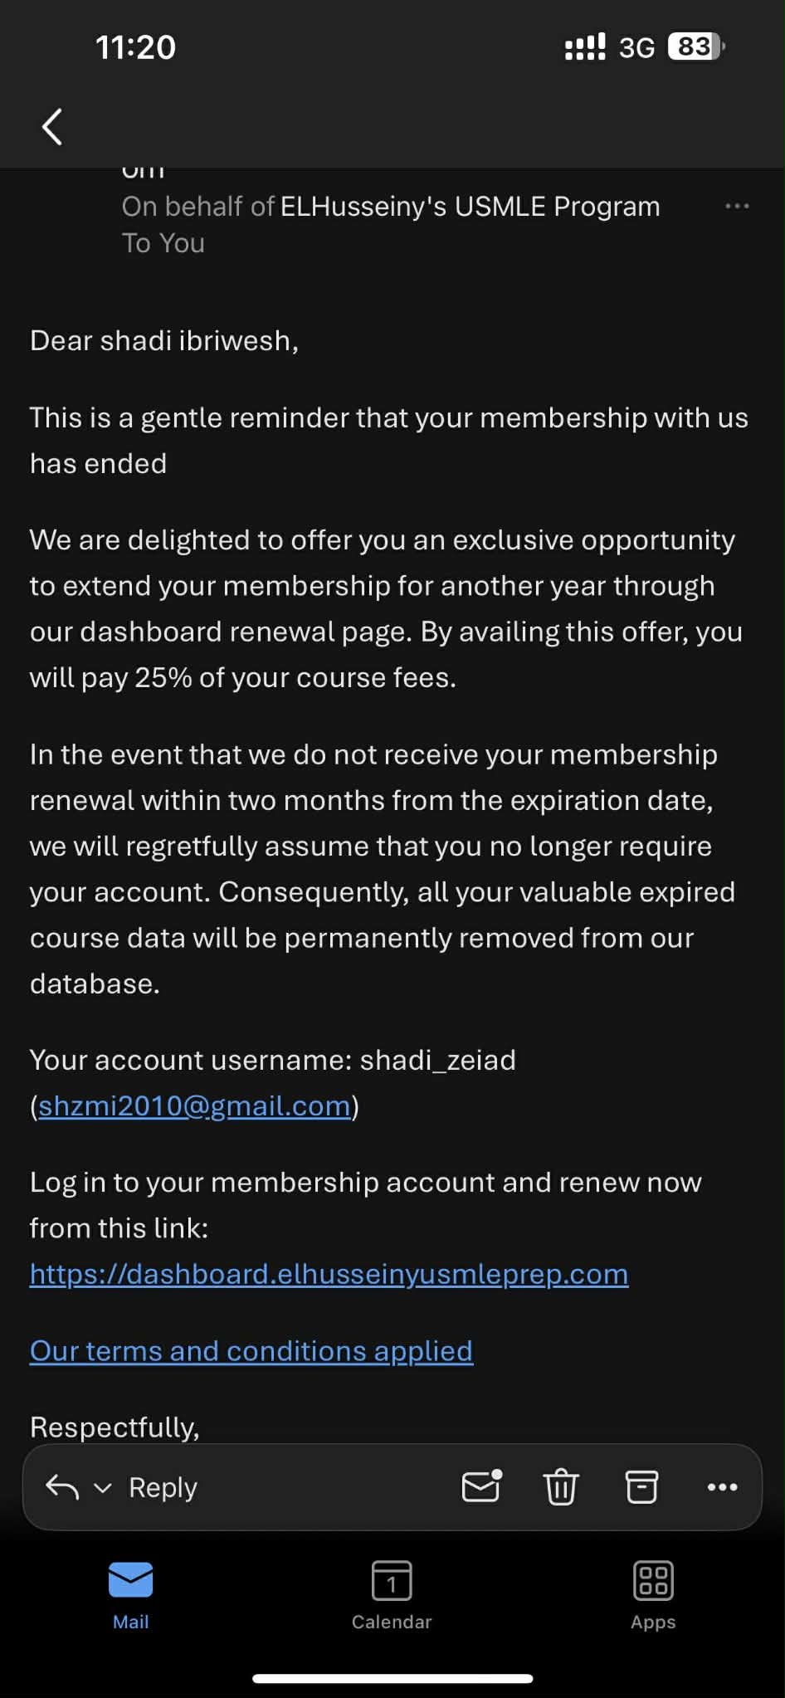Screen dimensions: 785x1698
Task: Tap the battery indicator in status bar
Action: (695, 46)
